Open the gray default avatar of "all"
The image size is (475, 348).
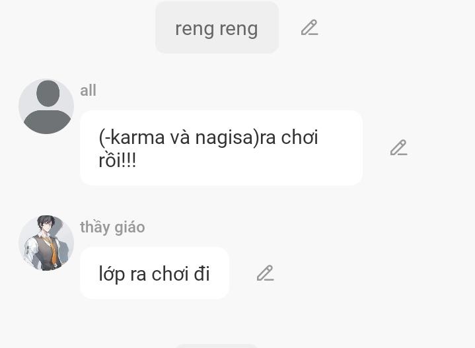click(46, 106)
